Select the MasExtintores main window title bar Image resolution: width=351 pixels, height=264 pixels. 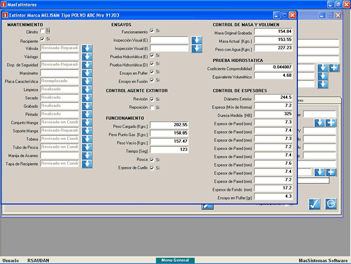pyautogui.click(x=158, y=4)
